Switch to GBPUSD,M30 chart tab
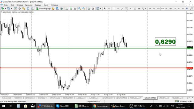194x109 pixels. (121, 98)
